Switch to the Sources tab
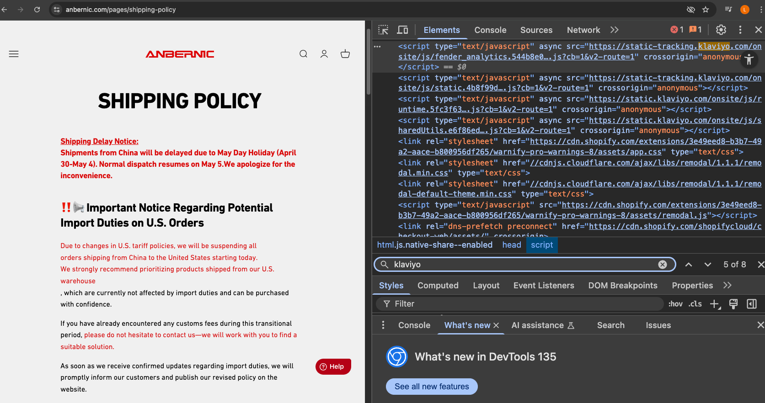765x403 pixels. pos(536,30)
